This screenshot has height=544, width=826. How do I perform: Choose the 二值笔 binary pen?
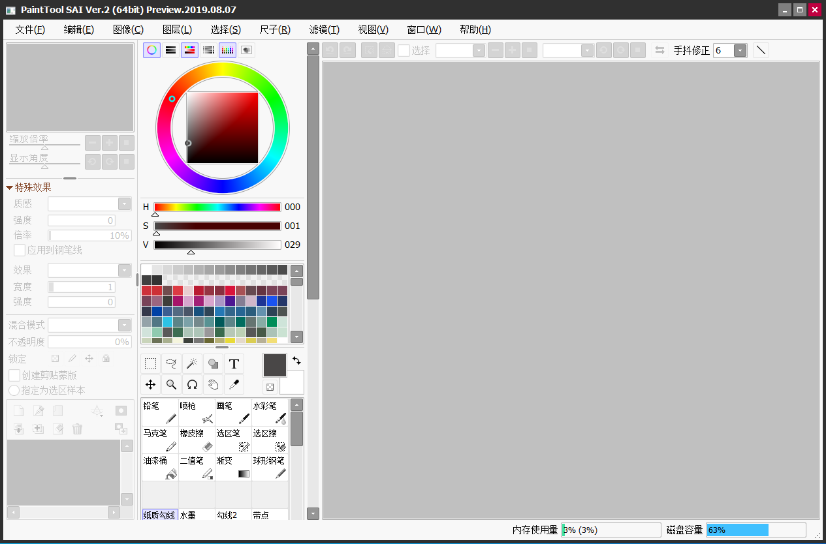(197, 468)
